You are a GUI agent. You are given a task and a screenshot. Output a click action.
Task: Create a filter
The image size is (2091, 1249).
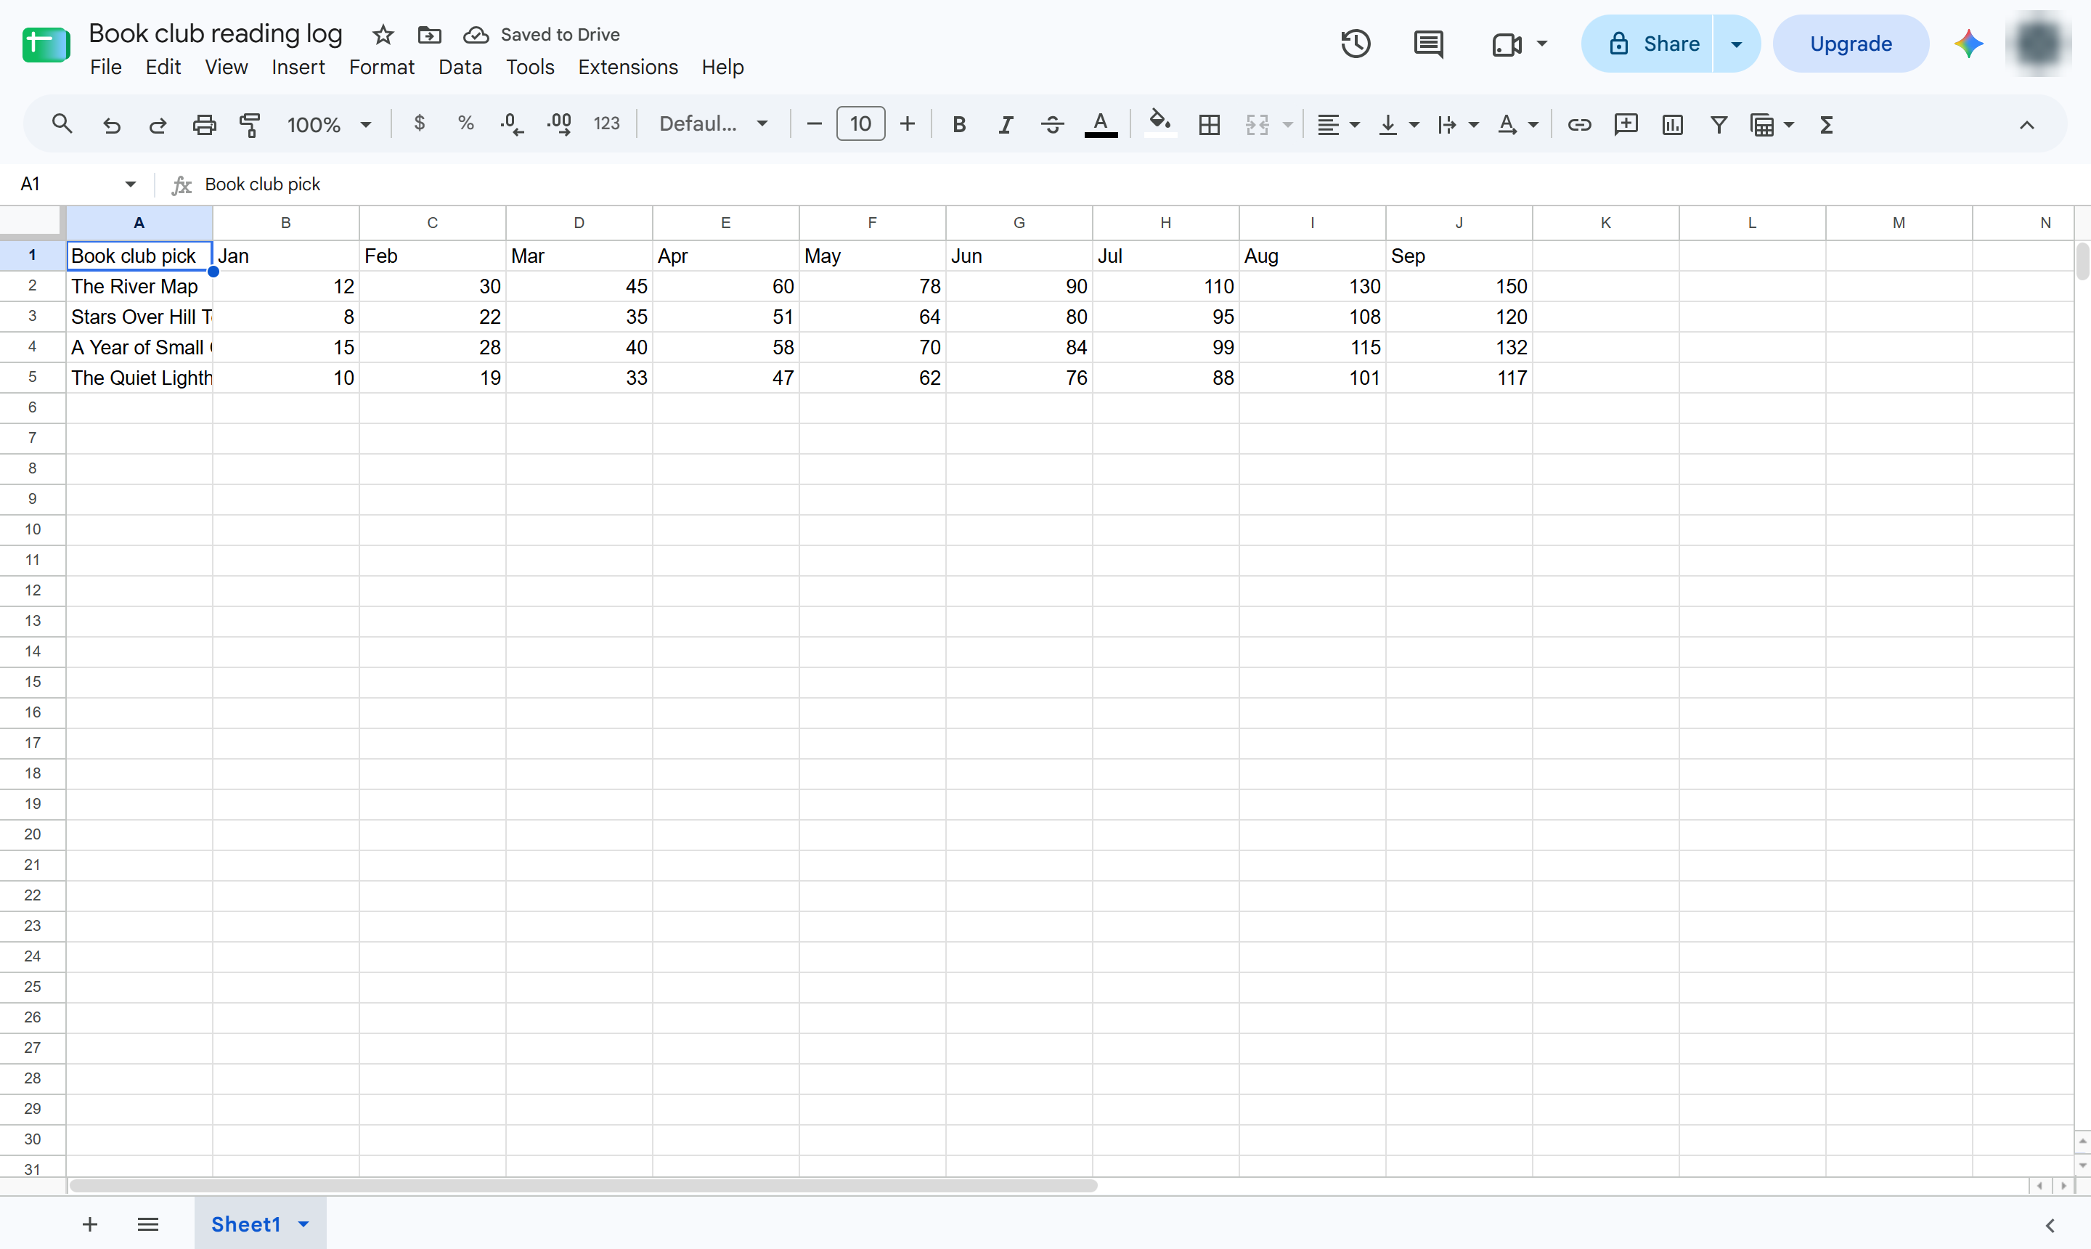point(1719,125)
